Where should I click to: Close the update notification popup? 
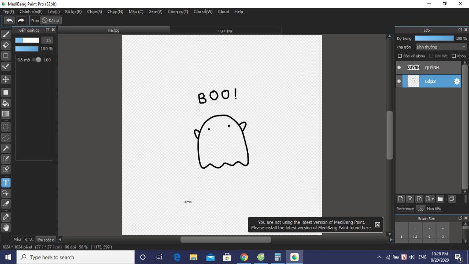377,225
